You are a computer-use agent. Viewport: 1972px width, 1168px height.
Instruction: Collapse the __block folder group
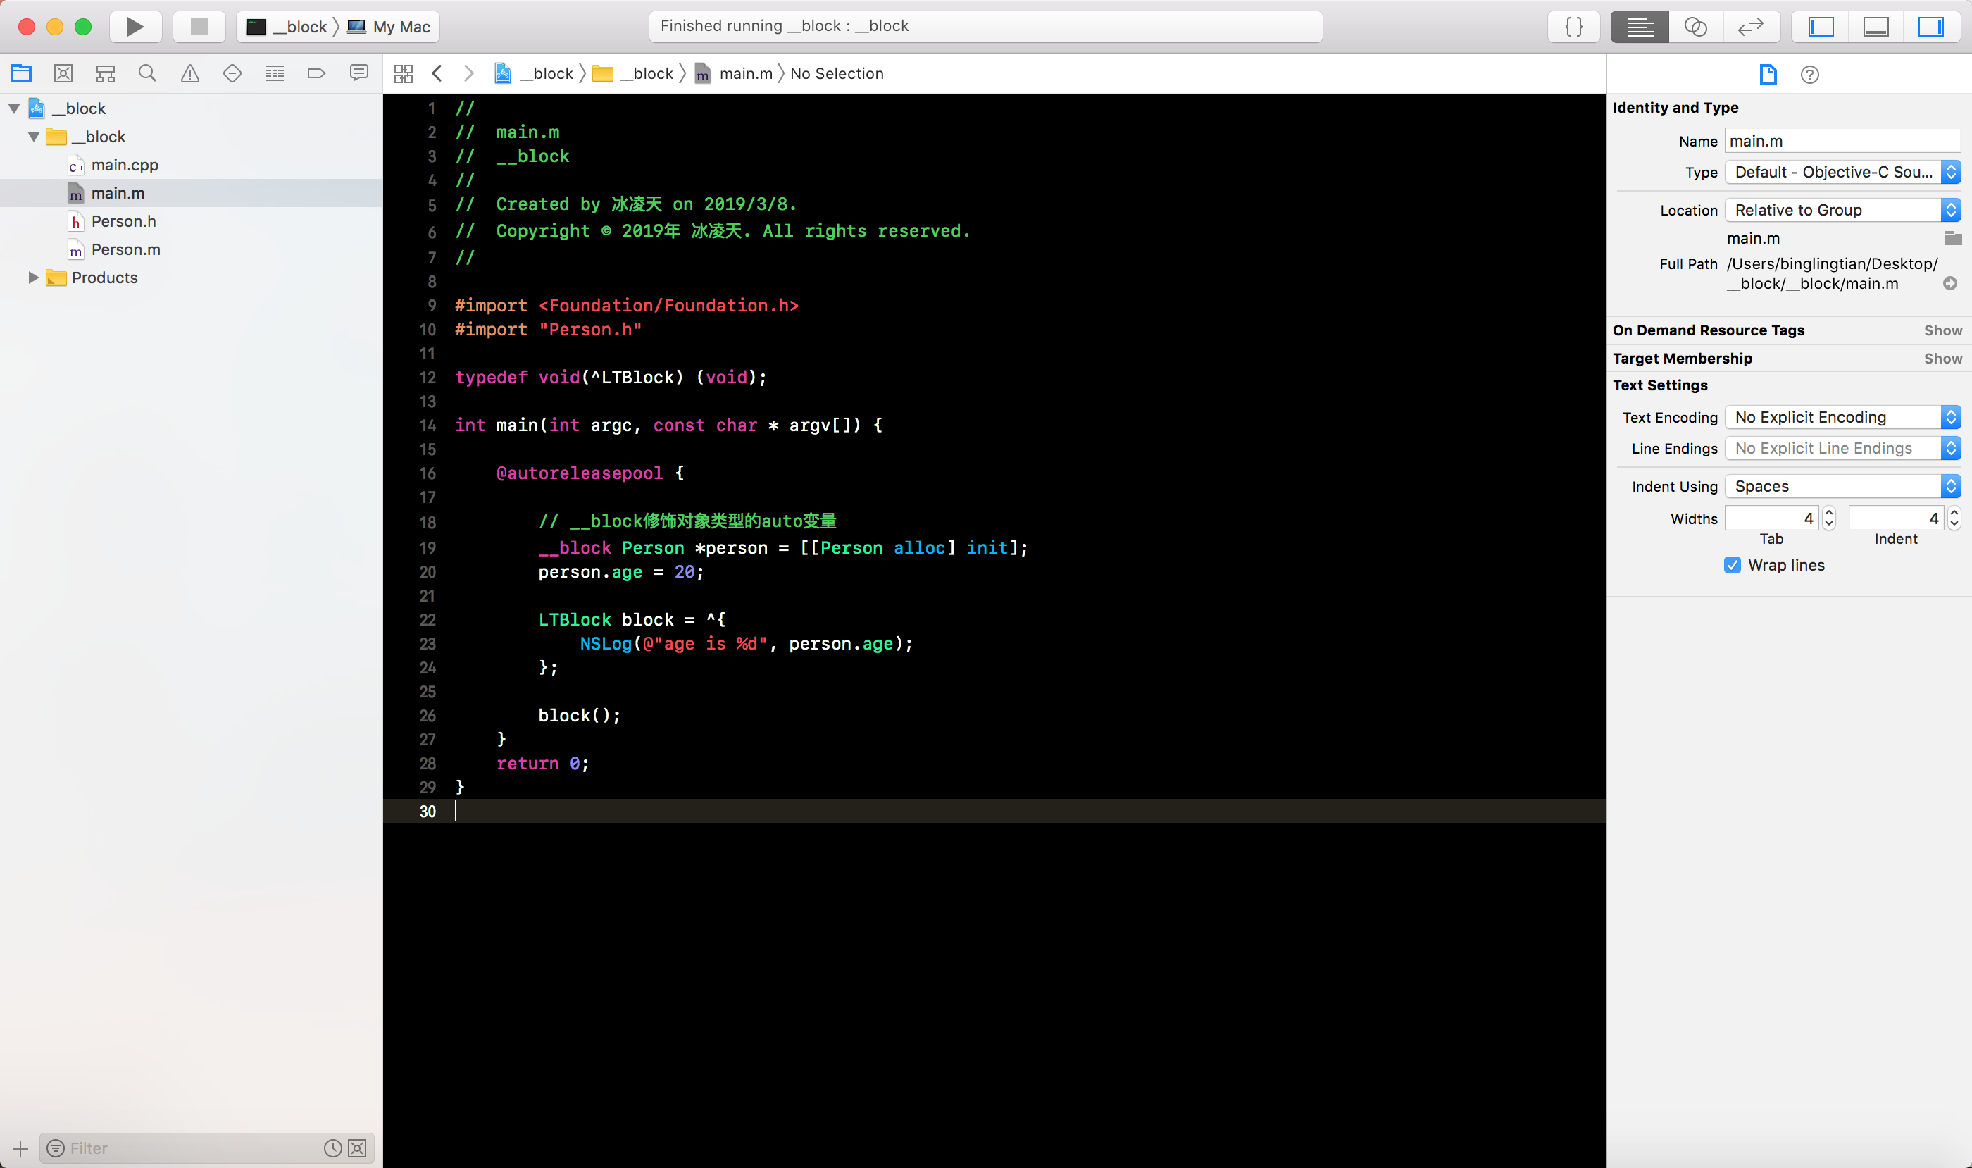tap(34, 137)
